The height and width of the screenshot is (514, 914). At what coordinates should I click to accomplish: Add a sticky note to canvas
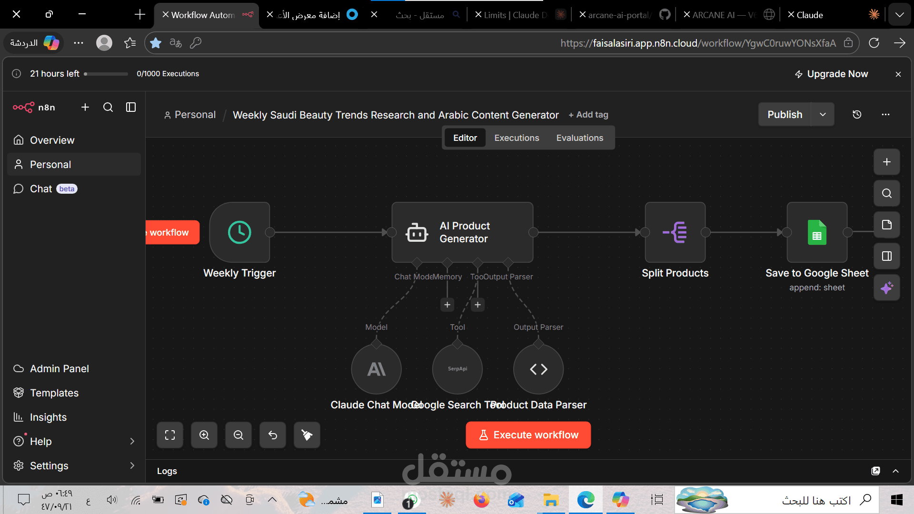pyautogui.click(x=886, y=225)
